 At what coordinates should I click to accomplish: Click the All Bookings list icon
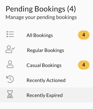[10, 34]
